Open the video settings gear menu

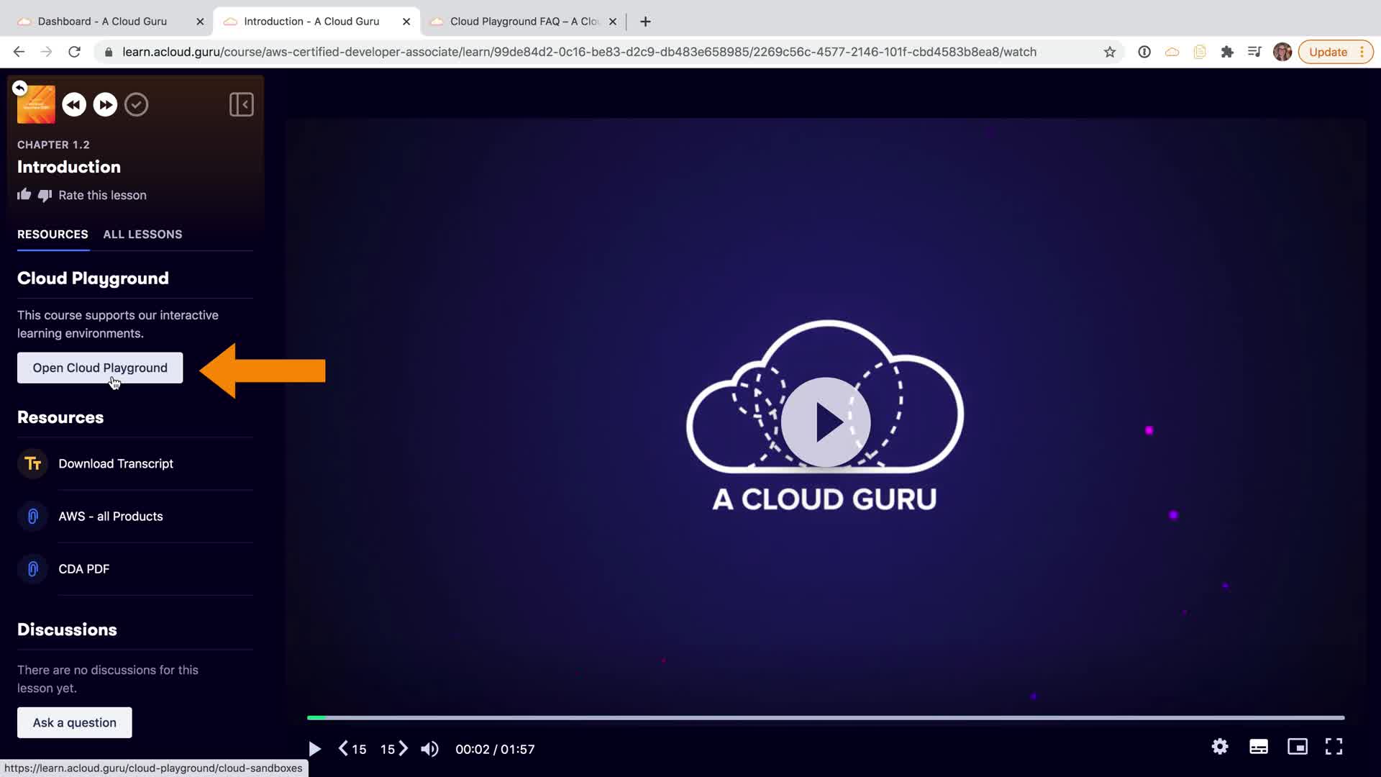click(x=1219, y=747)
